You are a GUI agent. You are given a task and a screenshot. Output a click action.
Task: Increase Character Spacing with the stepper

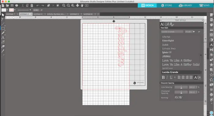coord(197,91)
